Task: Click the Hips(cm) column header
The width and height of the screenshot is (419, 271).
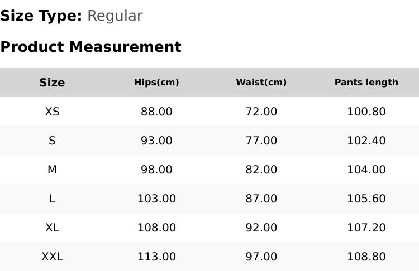Action: (156, 83)
